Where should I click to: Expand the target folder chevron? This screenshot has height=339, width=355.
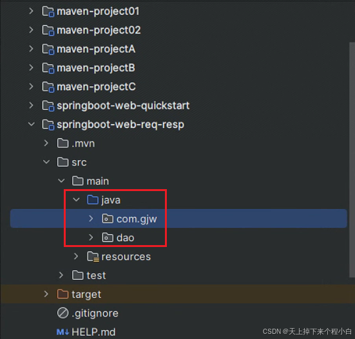(46, 294)
